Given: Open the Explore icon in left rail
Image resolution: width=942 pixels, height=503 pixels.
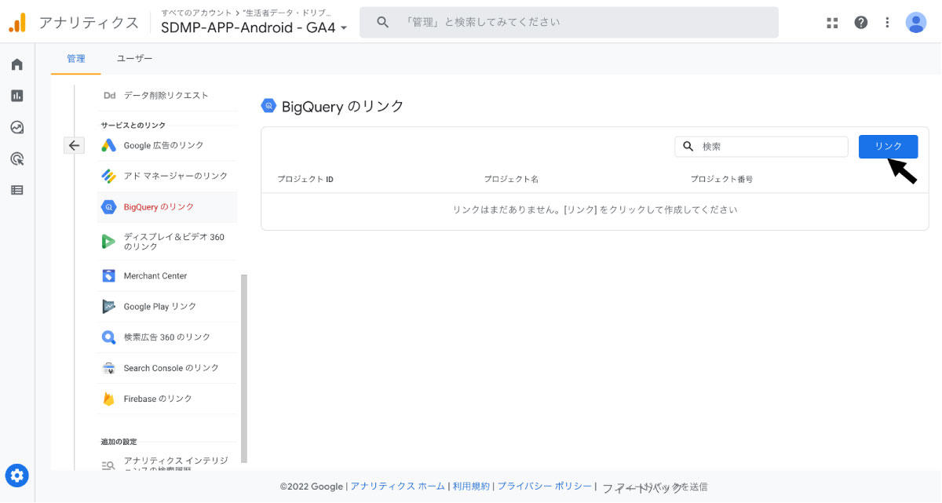Looking at the screenshot, I should [x=16, y=127].
